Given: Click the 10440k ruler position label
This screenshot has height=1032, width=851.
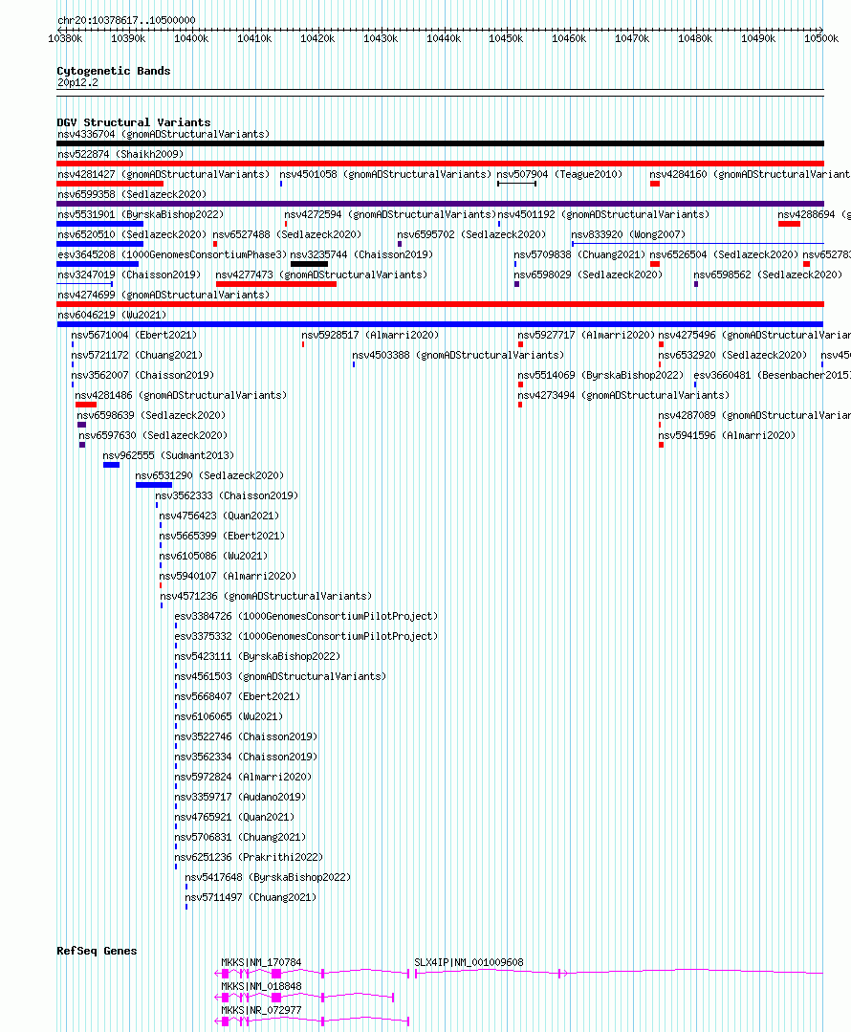Looking at the screenshot, I should pos(444,39).
